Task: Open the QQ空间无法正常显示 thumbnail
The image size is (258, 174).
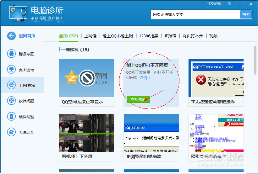Action: 86,78
